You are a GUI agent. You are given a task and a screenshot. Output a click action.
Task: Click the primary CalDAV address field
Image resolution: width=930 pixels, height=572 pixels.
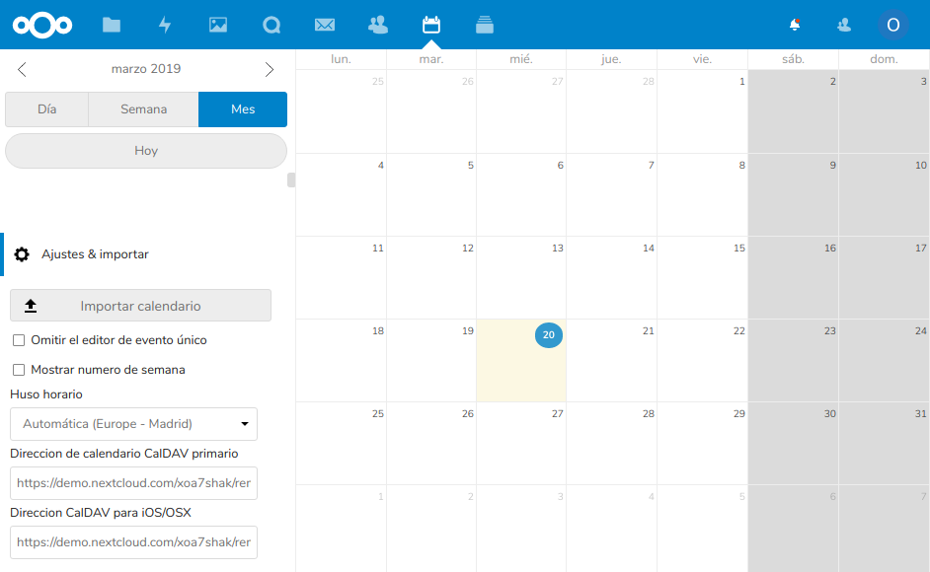[133, 483]
